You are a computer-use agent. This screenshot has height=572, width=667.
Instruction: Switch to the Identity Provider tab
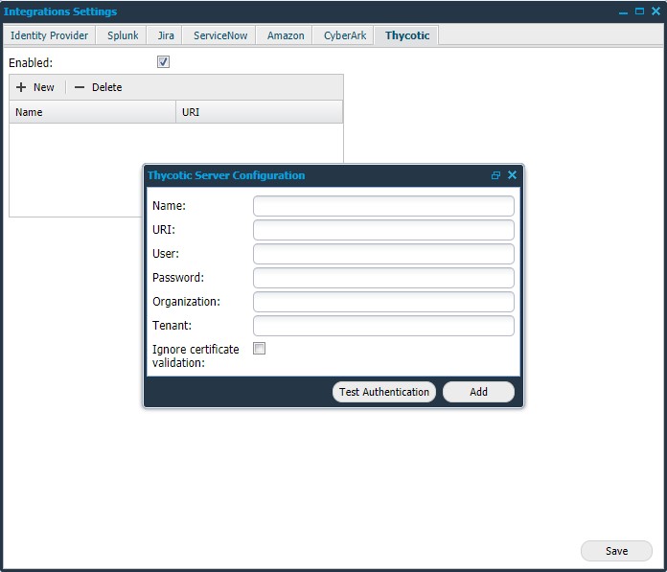(x=49, y=35)
